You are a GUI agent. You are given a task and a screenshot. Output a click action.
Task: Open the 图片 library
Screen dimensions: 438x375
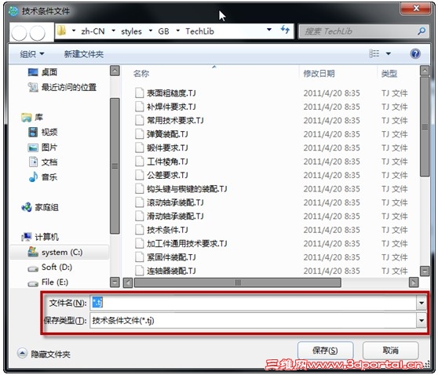[42, 147]
